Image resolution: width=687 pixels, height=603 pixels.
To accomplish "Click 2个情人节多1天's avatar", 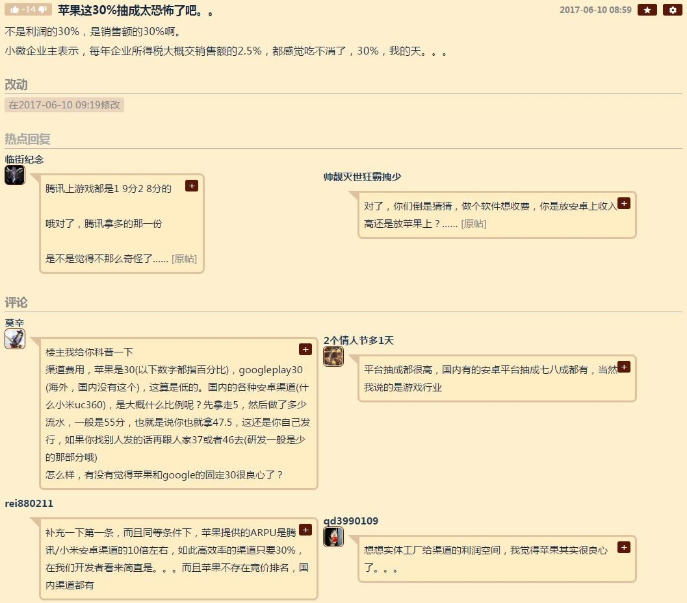I will (333, 356).
